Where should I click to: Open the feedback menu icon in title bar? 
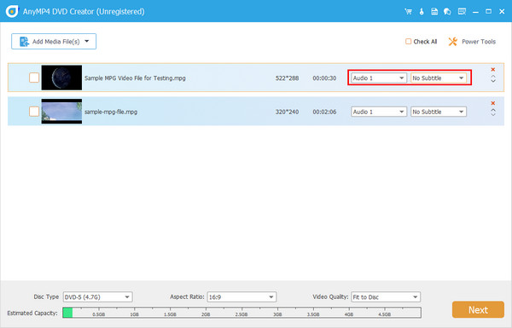(x=462, y=11)
